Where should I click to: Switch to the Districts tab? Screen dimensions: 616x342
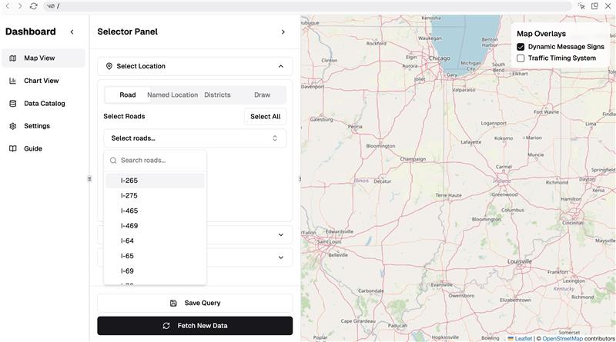pyautogui.click(x=217, y=95)
